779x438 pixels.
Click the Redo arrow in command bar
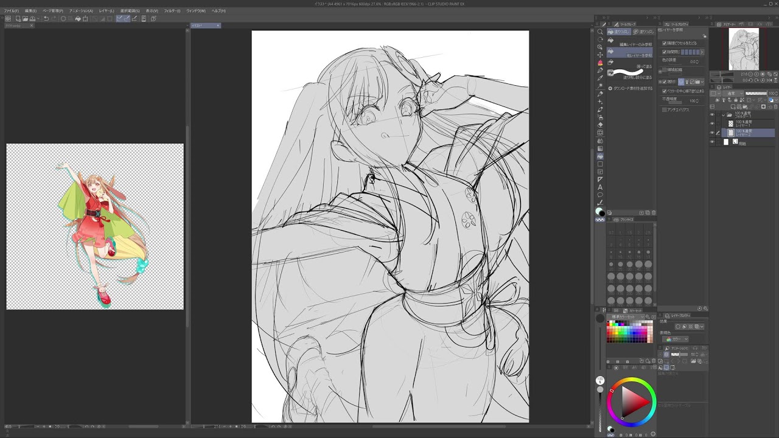54,19
